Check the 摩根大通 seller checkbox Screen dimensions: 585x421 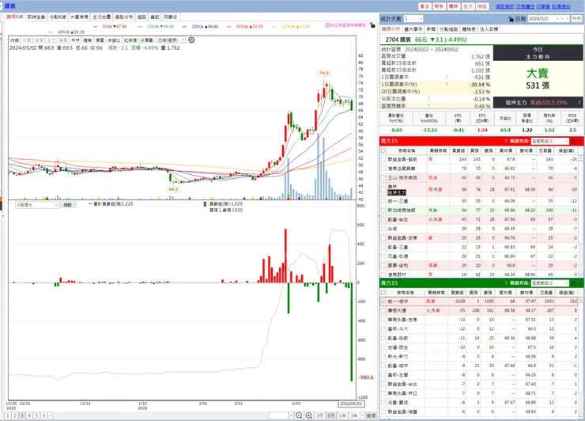point(383,310)
